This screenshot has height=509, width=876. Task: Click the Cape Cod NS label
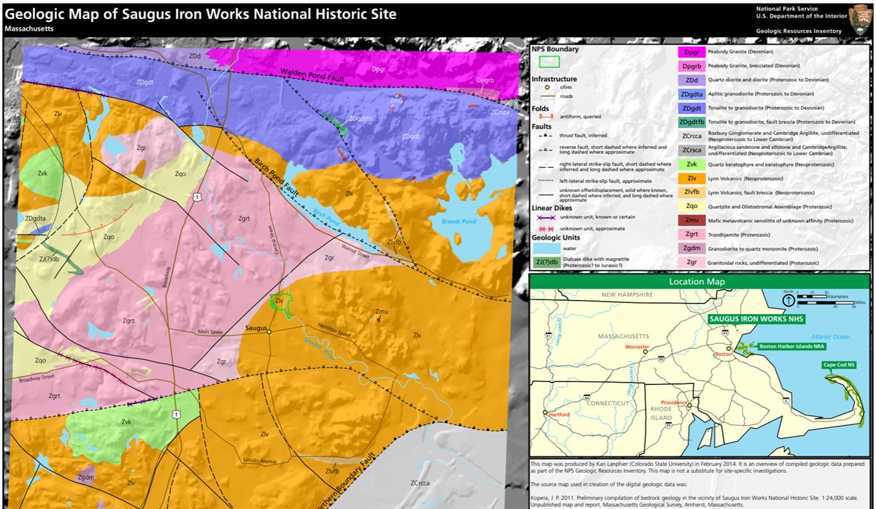click(x=839, y=365)
